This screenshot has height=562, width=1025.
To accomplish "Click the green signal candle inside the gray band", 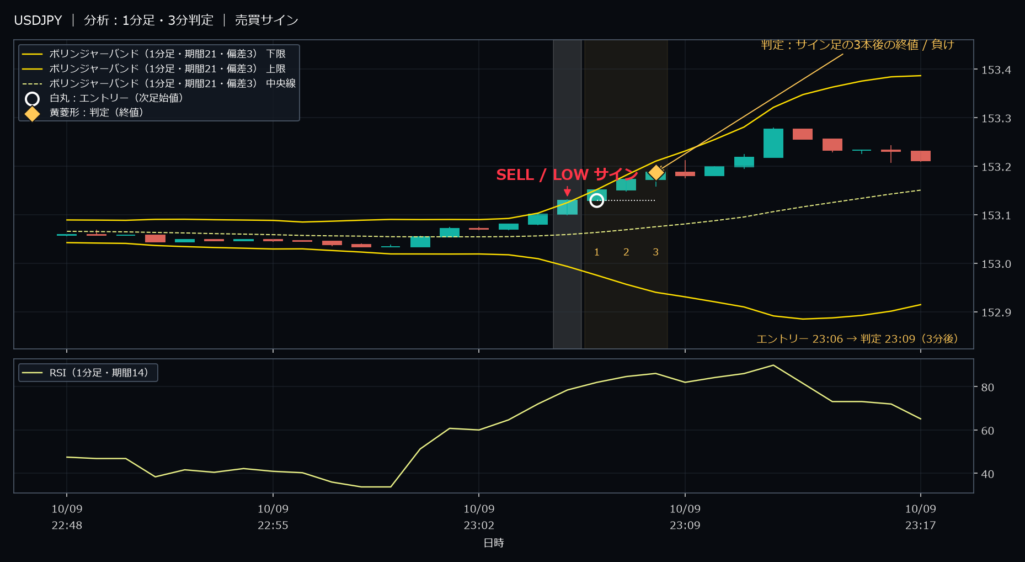I will pos(567,207).
